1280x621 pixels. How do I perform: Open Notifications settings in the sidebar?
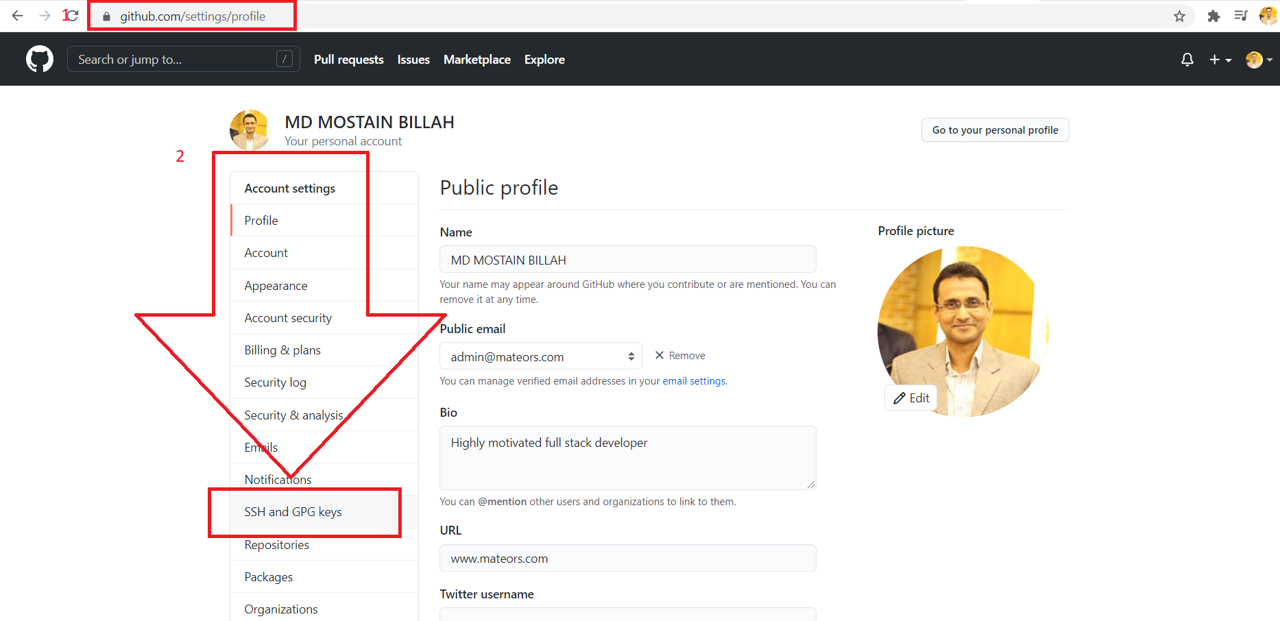(x=324, y=479)
